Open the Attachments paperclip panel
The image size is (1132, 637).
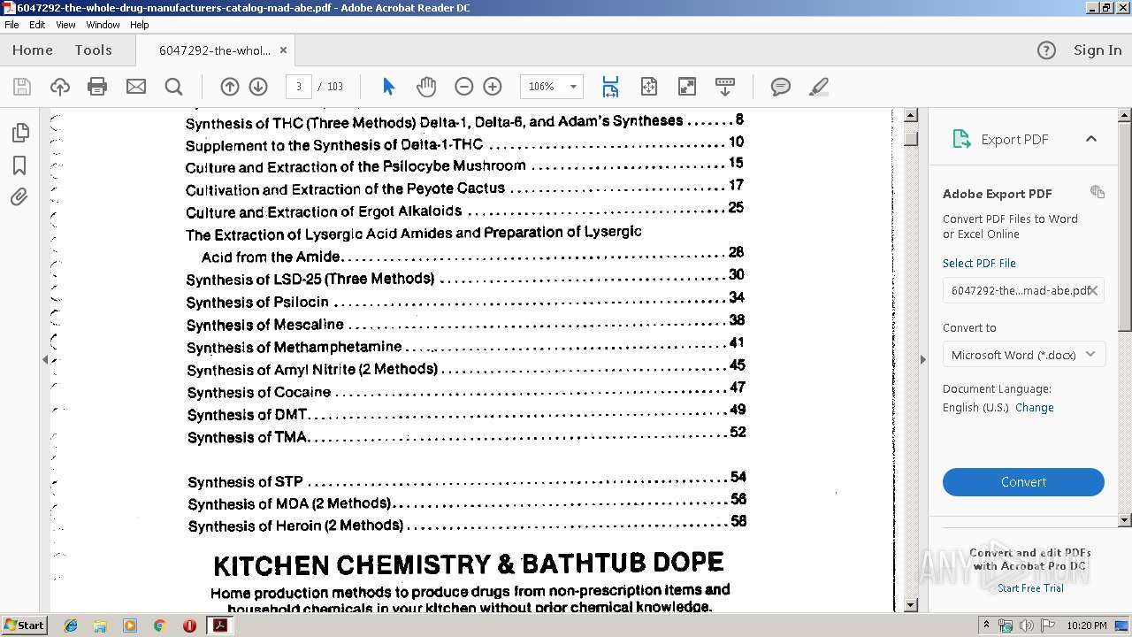click(x=19, y=196)
